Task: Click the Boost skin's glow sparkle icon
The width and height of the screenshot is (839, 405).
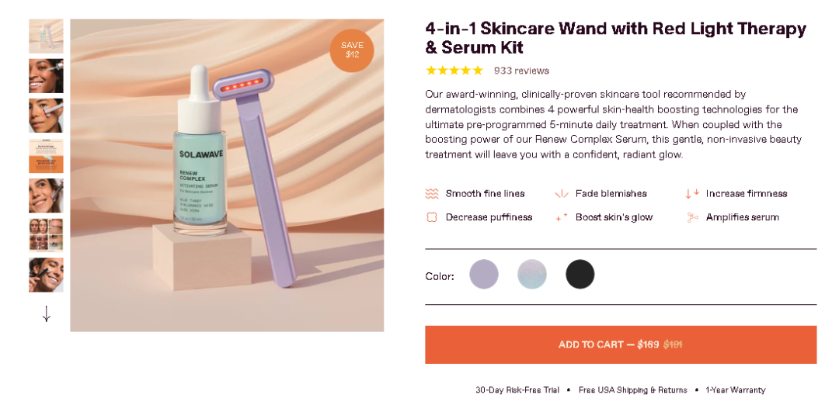Action: (562, 217)
